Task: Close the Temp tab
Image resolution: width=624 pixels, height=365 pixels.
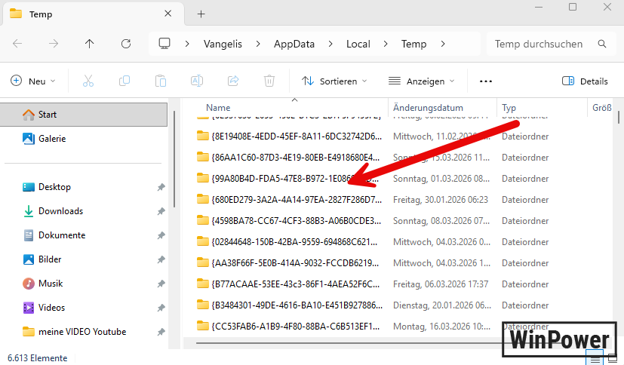Action: 168,14
